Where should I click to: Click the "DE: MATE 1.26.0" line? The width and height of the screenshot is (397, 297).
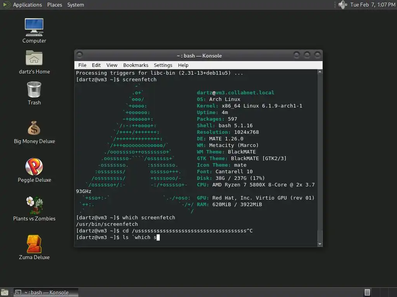[x=220, y=139]
